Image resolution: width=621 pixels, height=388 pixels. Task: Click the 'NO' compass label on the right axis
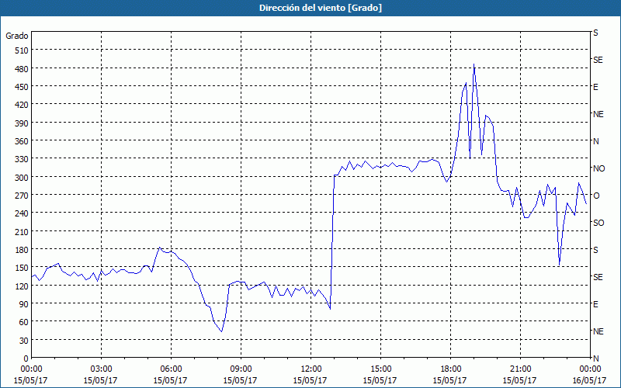click(598, 168)
